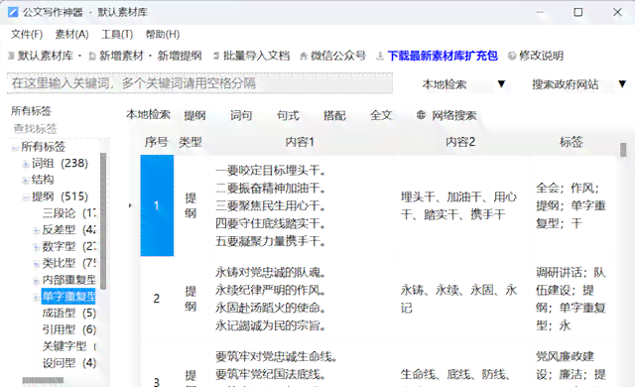Expand the 数字型 tree node
The image size is (635, 387).
36,247
